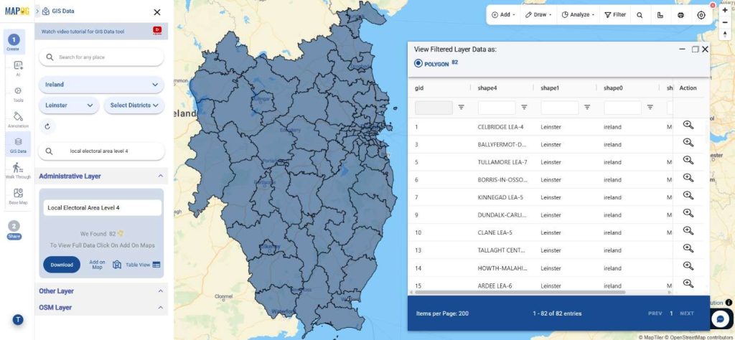Click the Download button

[62, 265]
